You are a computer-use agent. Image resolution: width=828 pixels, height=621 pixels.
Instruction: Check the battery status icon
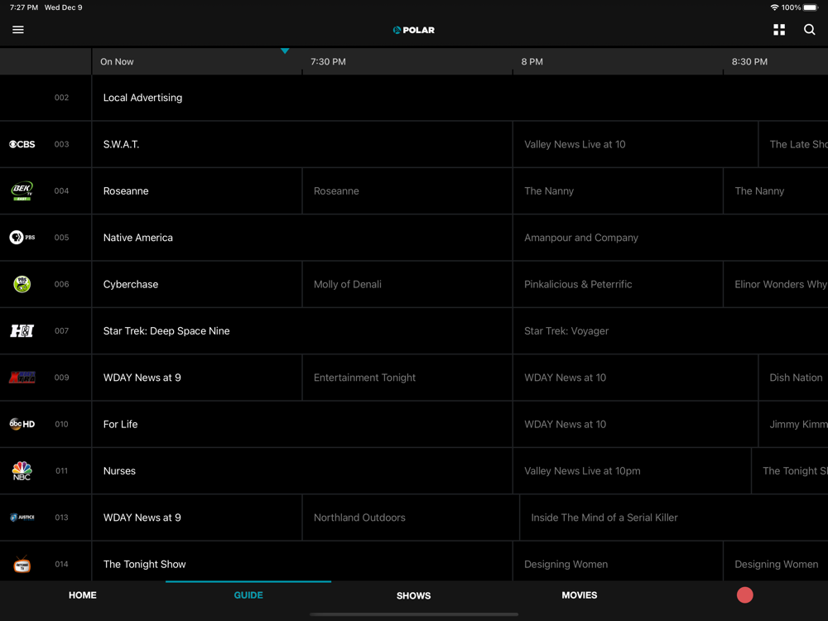811,7
